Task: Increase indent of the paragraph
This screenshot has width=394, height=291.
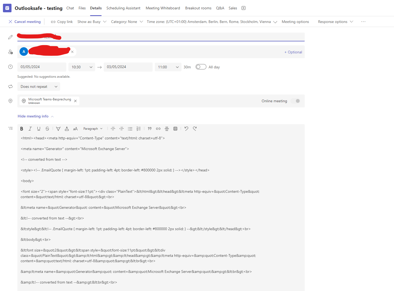Action: click(122, 129)
